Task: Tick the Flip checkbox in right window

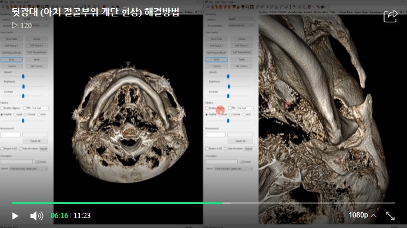Action: point(230,108)
